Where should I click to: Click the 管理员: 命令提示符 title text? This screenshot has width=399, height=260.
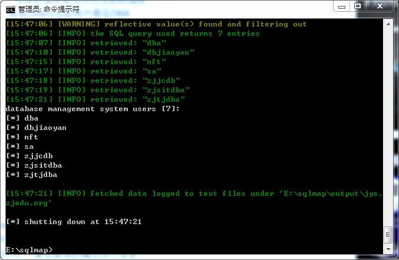(48, 9)
